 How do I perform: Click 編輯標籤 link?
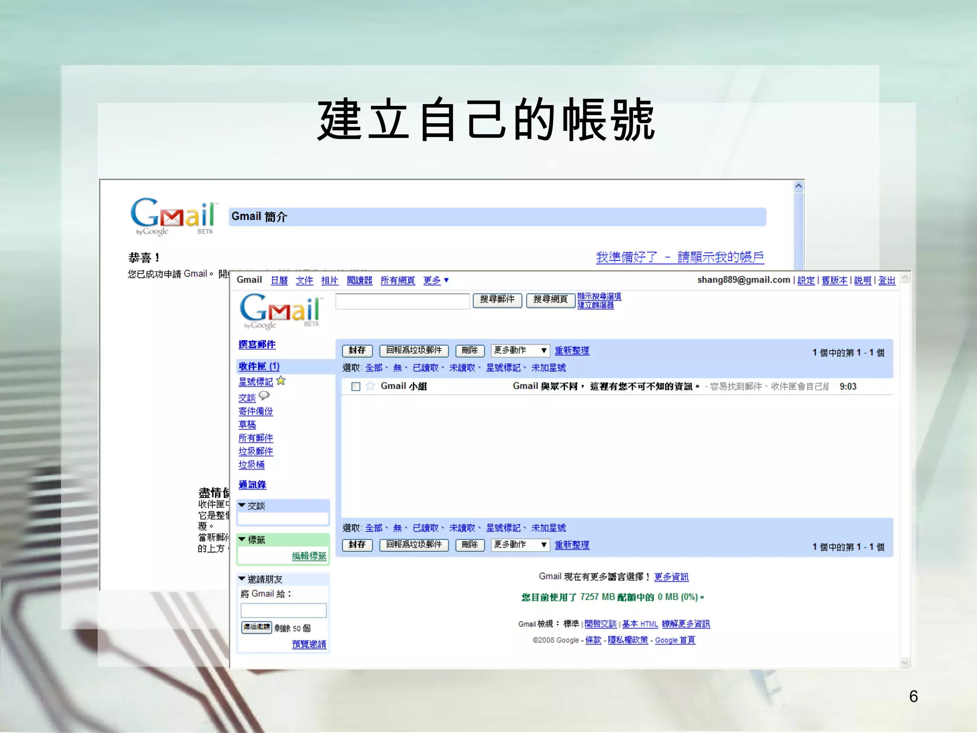[309, 556]
